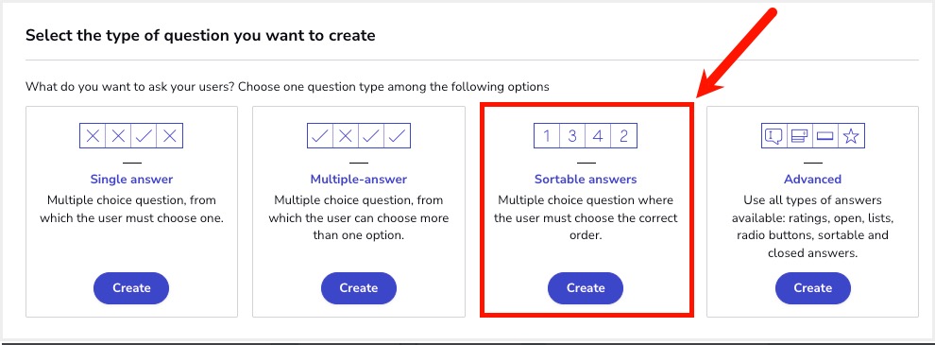Create a Single answer question
935x345 pixels.
tap(131, 288)
